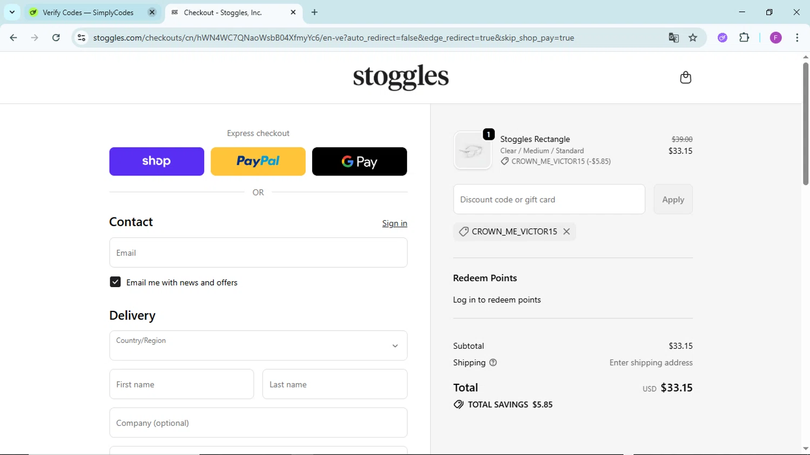Open the Chrome profile avatar F
The height and width of the screenshot is (455, 810).
tap(775, 38)
